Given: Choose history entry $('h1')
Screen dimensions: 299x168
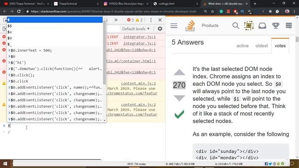Looking at the screenshot, I should pos(55,63).
